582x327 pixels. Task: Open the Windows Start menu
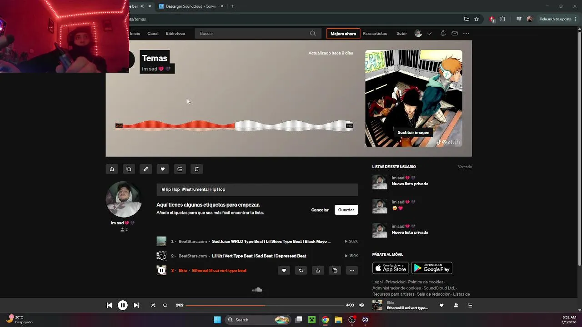point(217,320)
